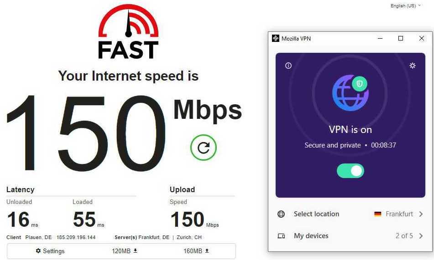
Task: Click the green refresh speed test icon
Action: point(203,148)
